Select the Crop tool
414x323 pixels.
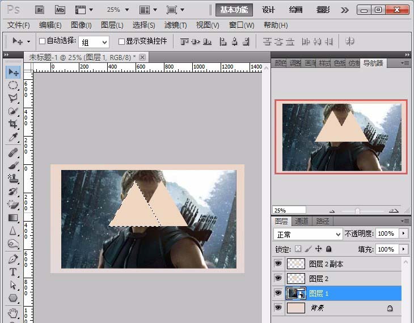coord(13,124)
